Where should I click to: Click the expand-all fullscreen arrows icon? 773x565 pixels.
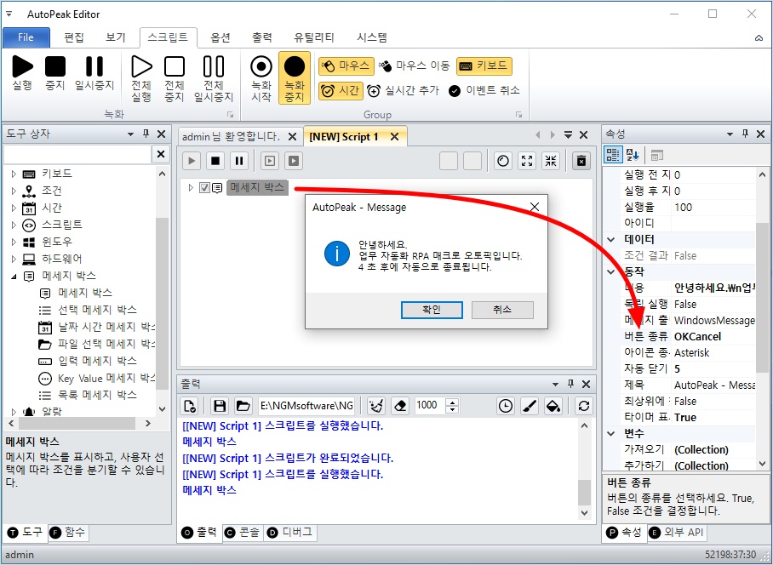(x=527, y=161)
